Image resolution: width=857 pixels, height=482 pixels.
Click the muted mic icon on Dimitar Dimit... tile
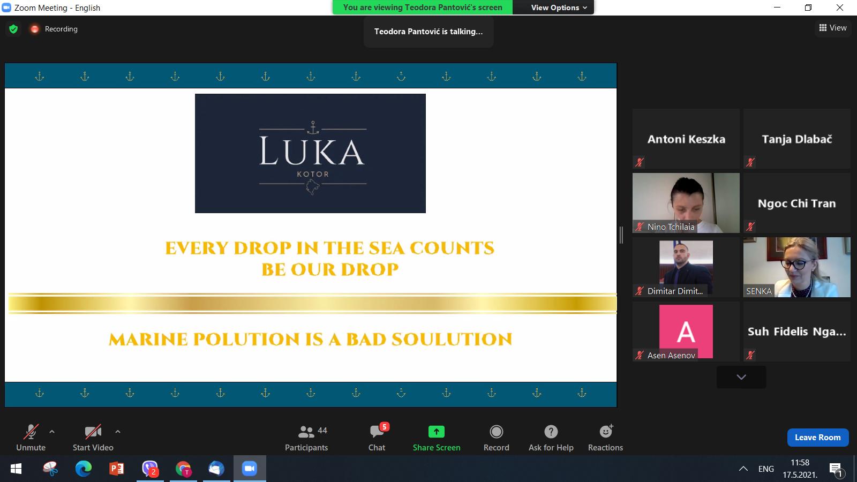[x=640, y=291]
